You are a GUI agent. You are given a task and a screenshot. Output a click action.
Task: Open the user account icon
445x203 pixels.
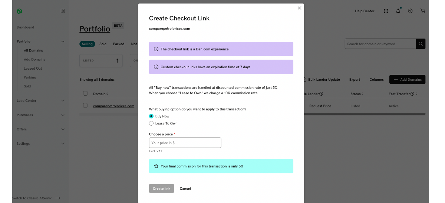pos(410,11)
